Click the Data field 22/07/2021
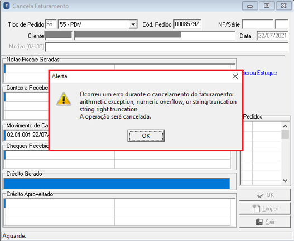The width and height of the screenshot is (294, 241). pyautogui.click(x=272, y=36)
